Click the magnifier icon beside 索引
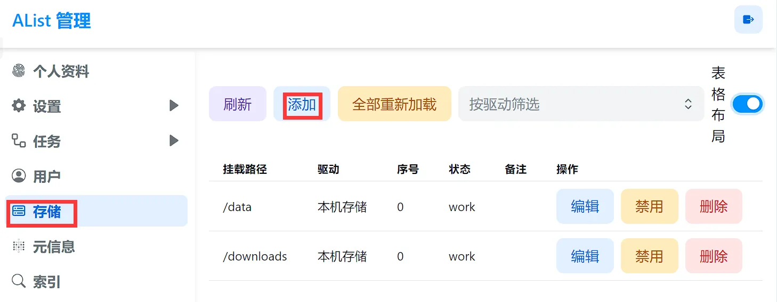 pos(19,281)
